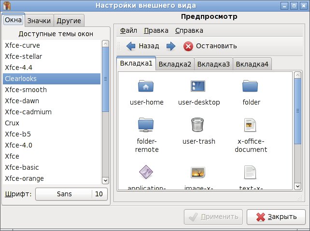Choose the plain Xfce theme
The width and height of the screenshot is (310, 231).
coord(52,156)
